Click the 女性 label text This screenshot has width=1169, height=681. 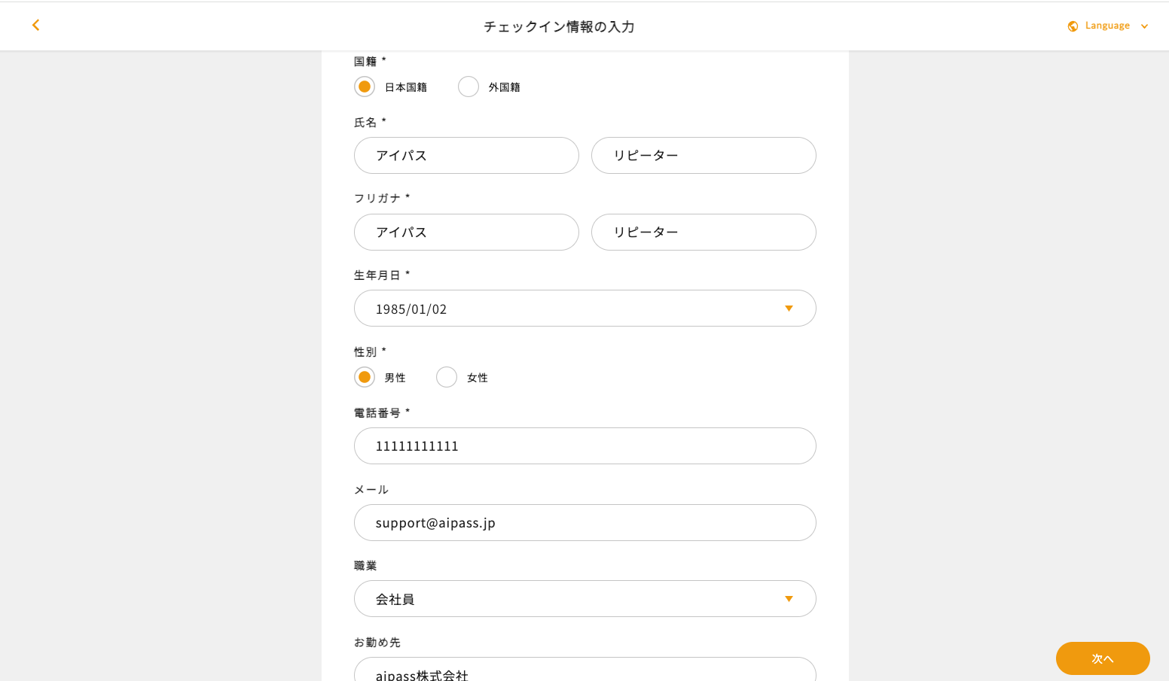[478, 378]
